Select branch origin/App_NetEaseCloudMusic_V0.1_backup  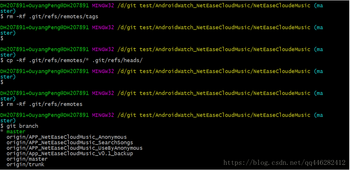pyautogui.click(x=70, y=153)
